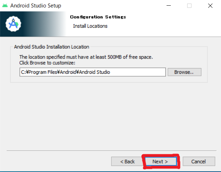Click inside the installation path text field
Viewport: 221px width, 172px height.
93,72
